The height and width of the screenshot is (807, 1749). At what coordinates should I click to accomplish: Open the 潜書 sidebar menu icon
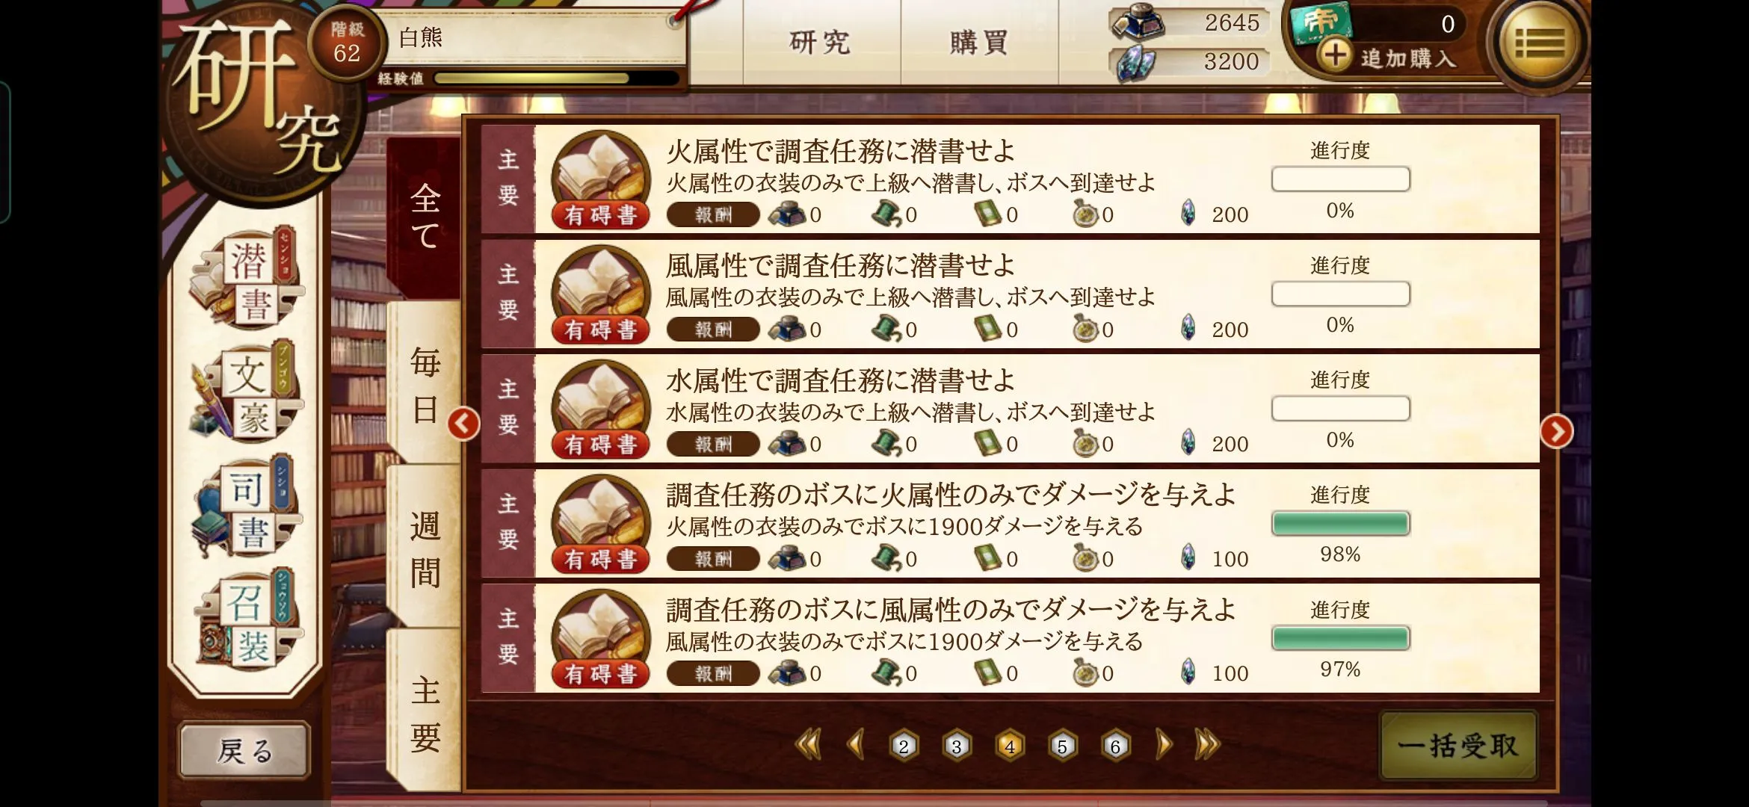tap(247, 278)
